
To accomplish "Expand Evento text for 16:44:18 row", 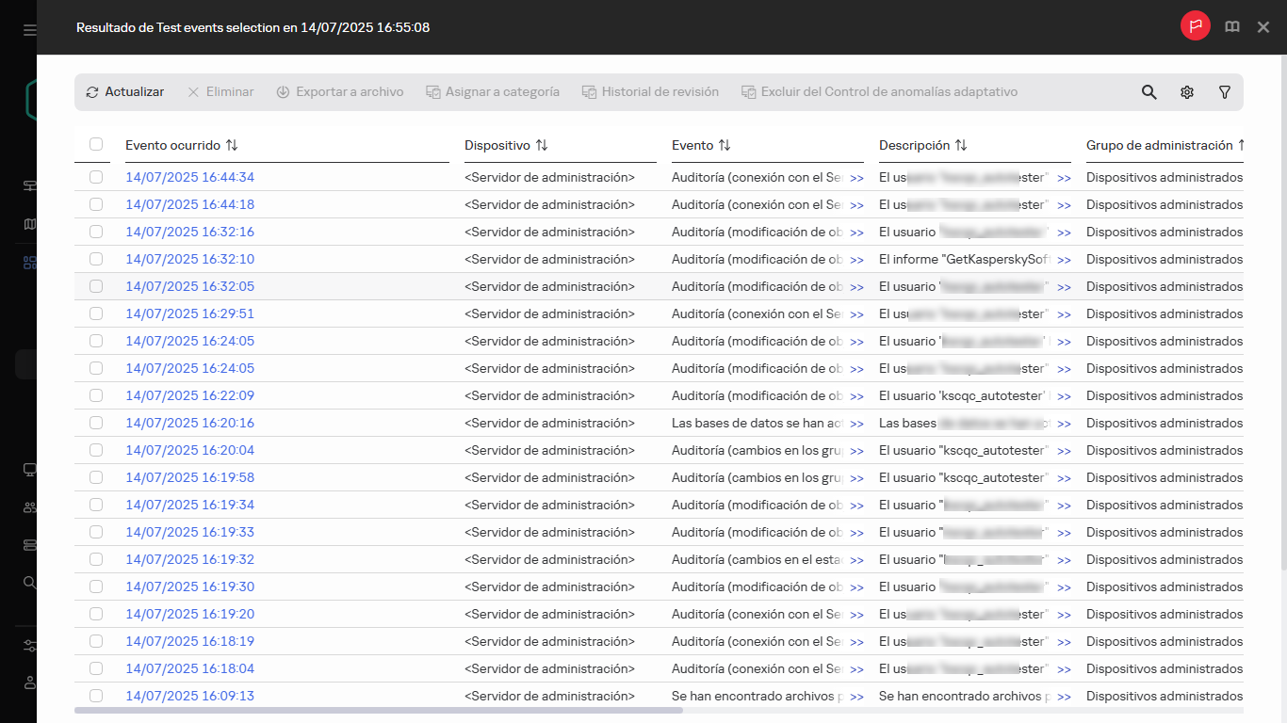I will pyautogui.click(x=856, y=205).
